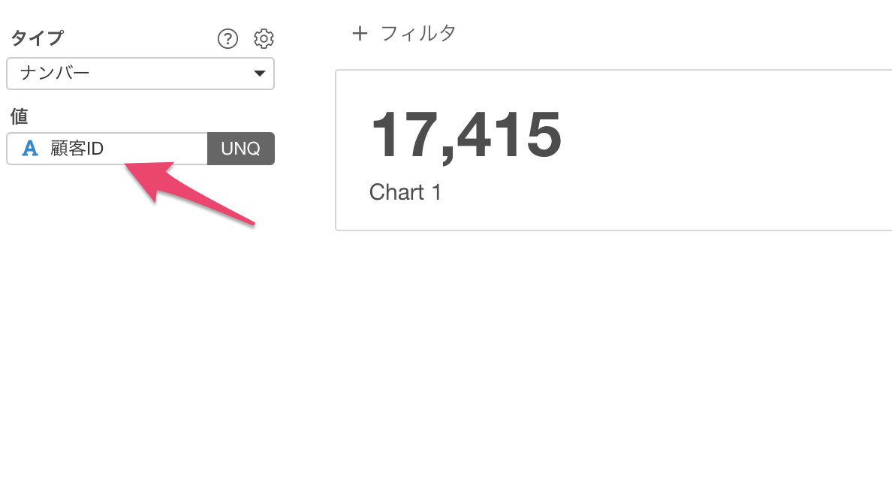Click the タイプ section label
The width and height of the screenshot is (892, 491).
[37, 38]
